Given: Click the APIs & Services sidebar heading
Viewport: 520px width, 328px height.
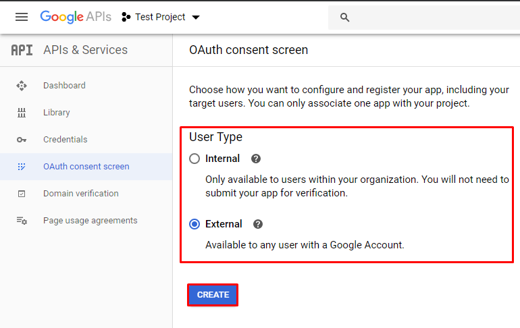Looking at the screenshot, I should (x=85, y=50).
